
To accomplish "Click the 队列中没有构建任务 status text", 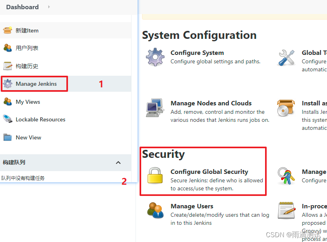I will pos(23,178).
